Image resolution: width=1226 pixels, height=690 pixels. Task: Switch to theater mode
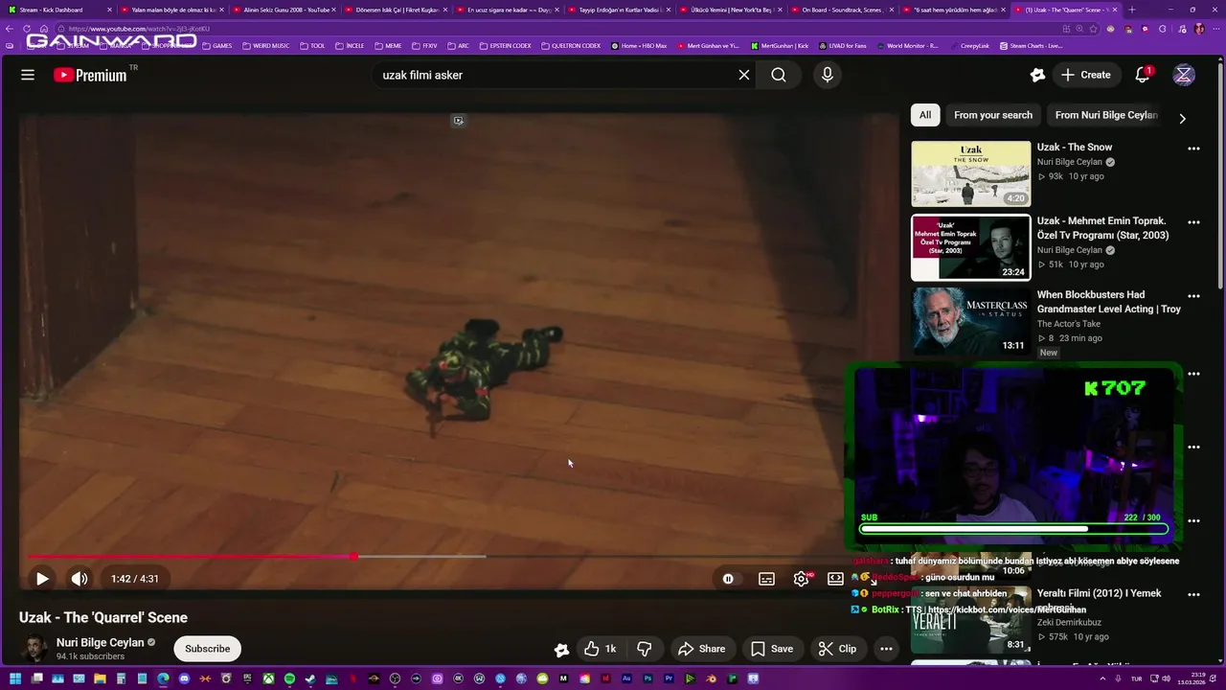point(835,579)
